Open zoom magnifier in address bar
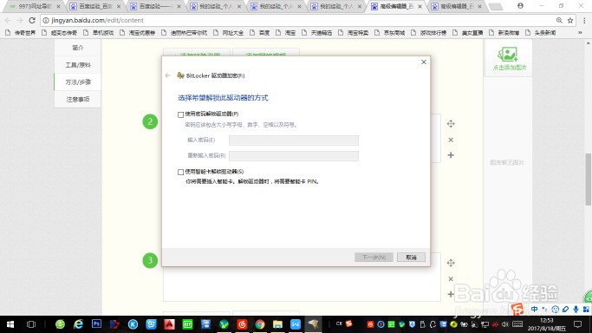Screen dimensions: 592x333 559,21
